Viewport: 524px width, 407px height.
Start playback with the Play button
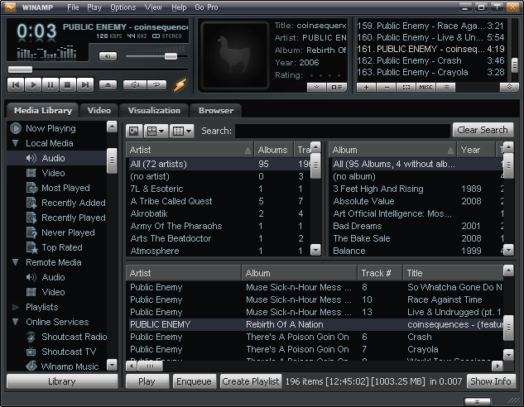pos(33,85)
